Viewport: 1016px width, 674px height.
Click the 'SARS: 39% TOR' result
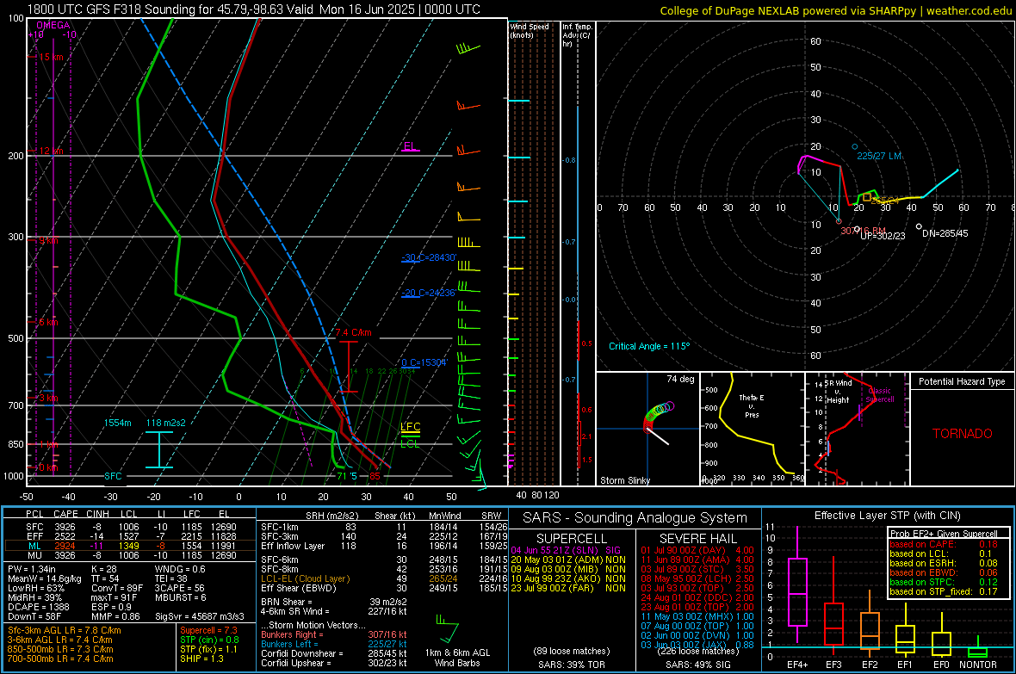[x=572, y=665]
